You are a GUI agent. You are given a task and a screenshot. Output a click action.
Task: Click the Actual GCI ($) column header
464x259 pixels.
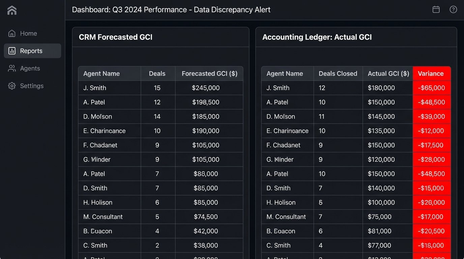(388, 74)
